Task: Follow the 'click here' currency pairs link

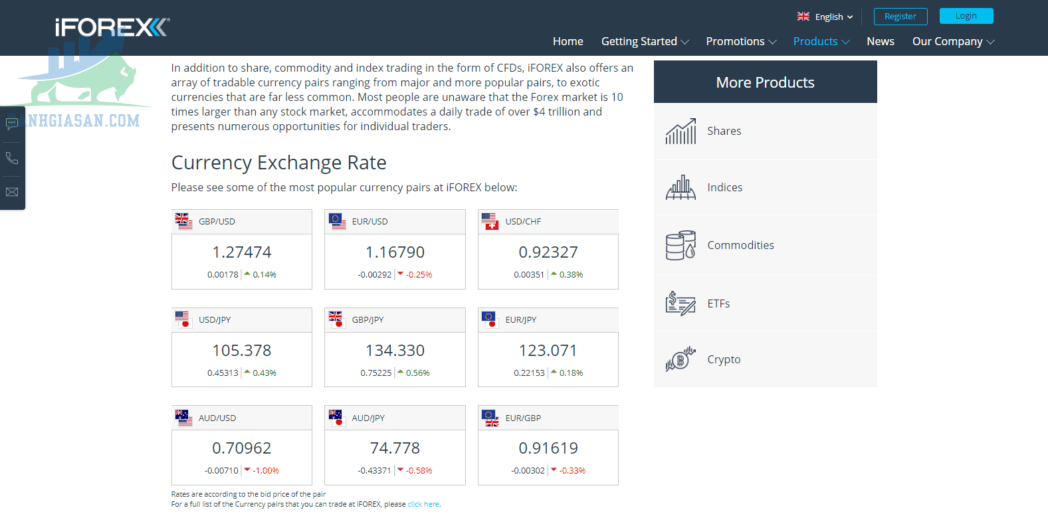Action: [x=423, y=504]
